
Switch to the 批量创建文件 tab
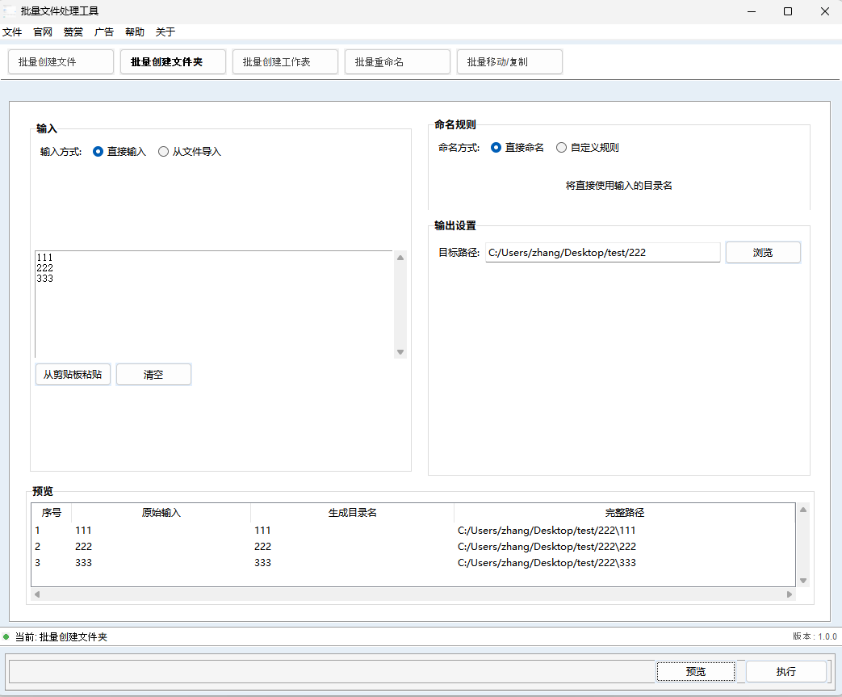[x=60, y=61]
